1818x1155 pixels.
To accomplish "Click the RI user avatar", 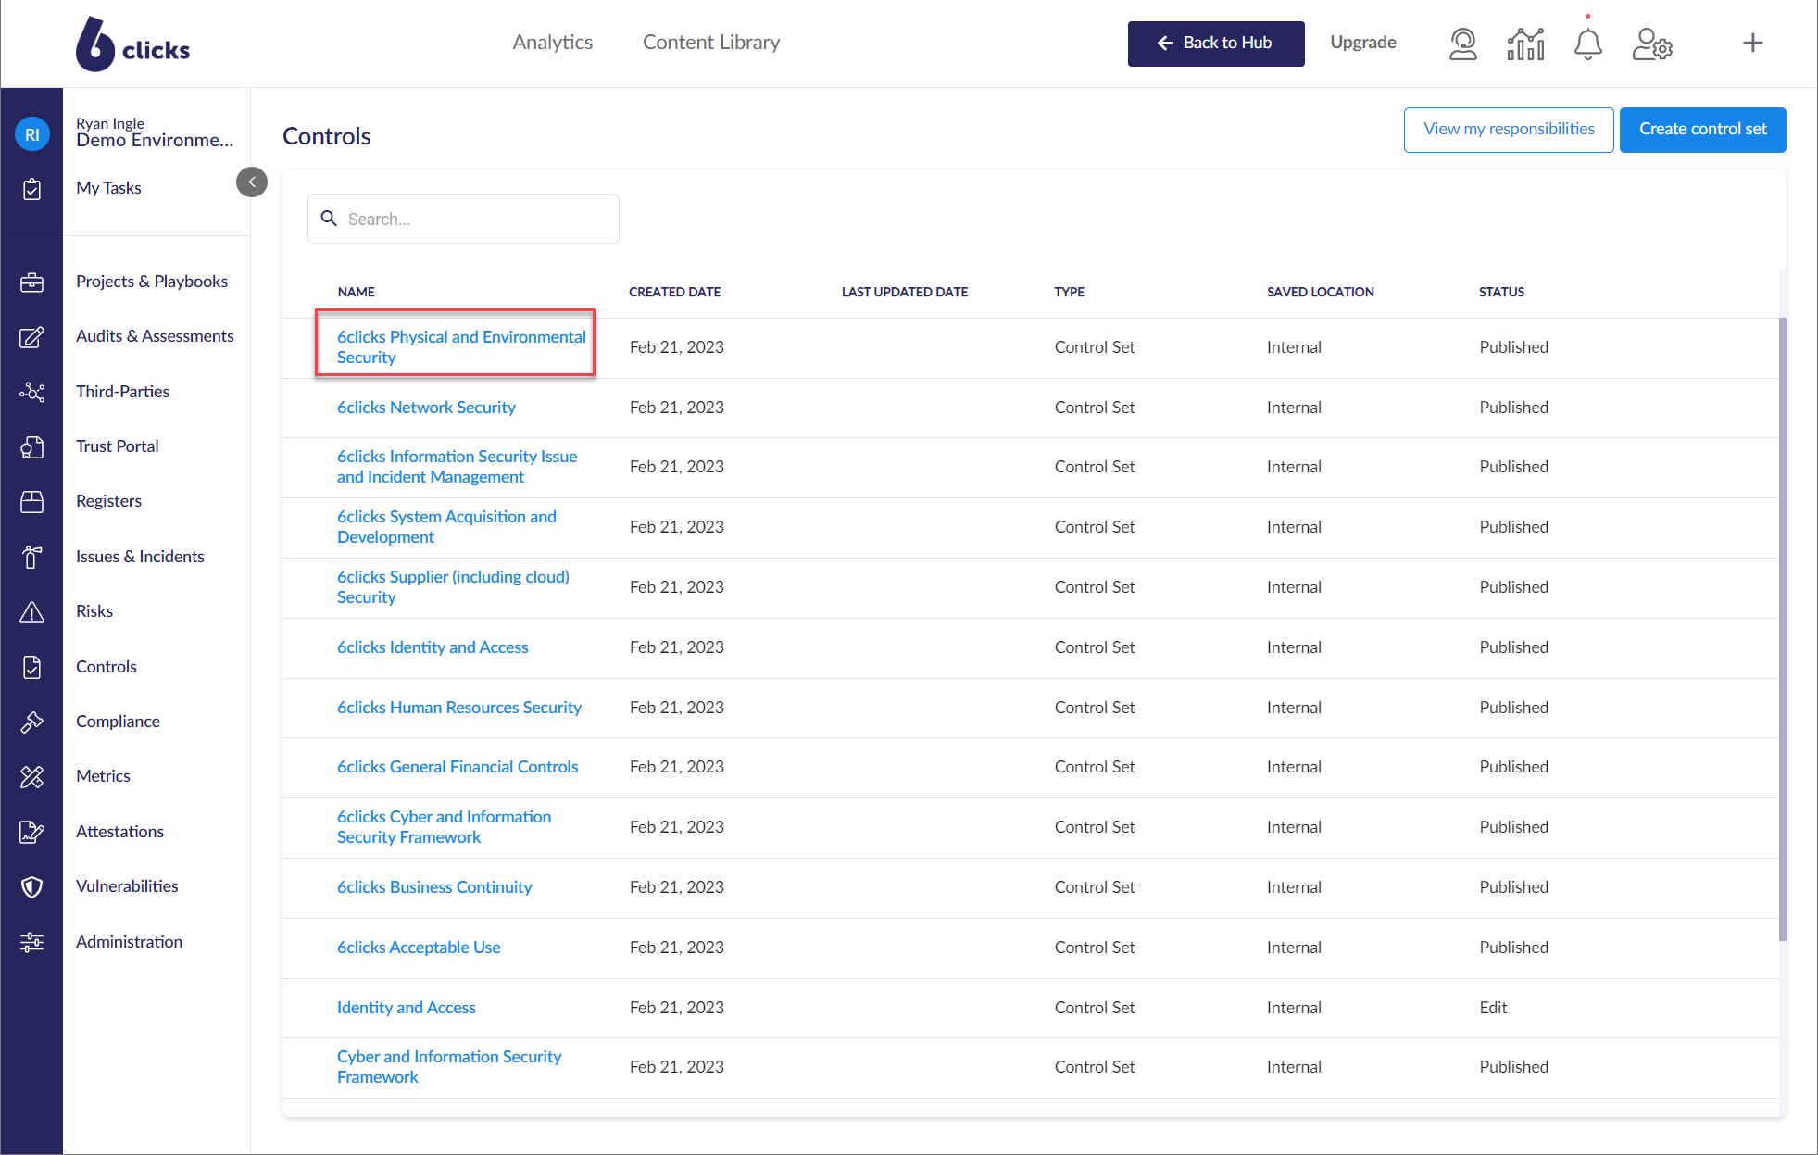I will pyautogui.click(x=32, y=134).
